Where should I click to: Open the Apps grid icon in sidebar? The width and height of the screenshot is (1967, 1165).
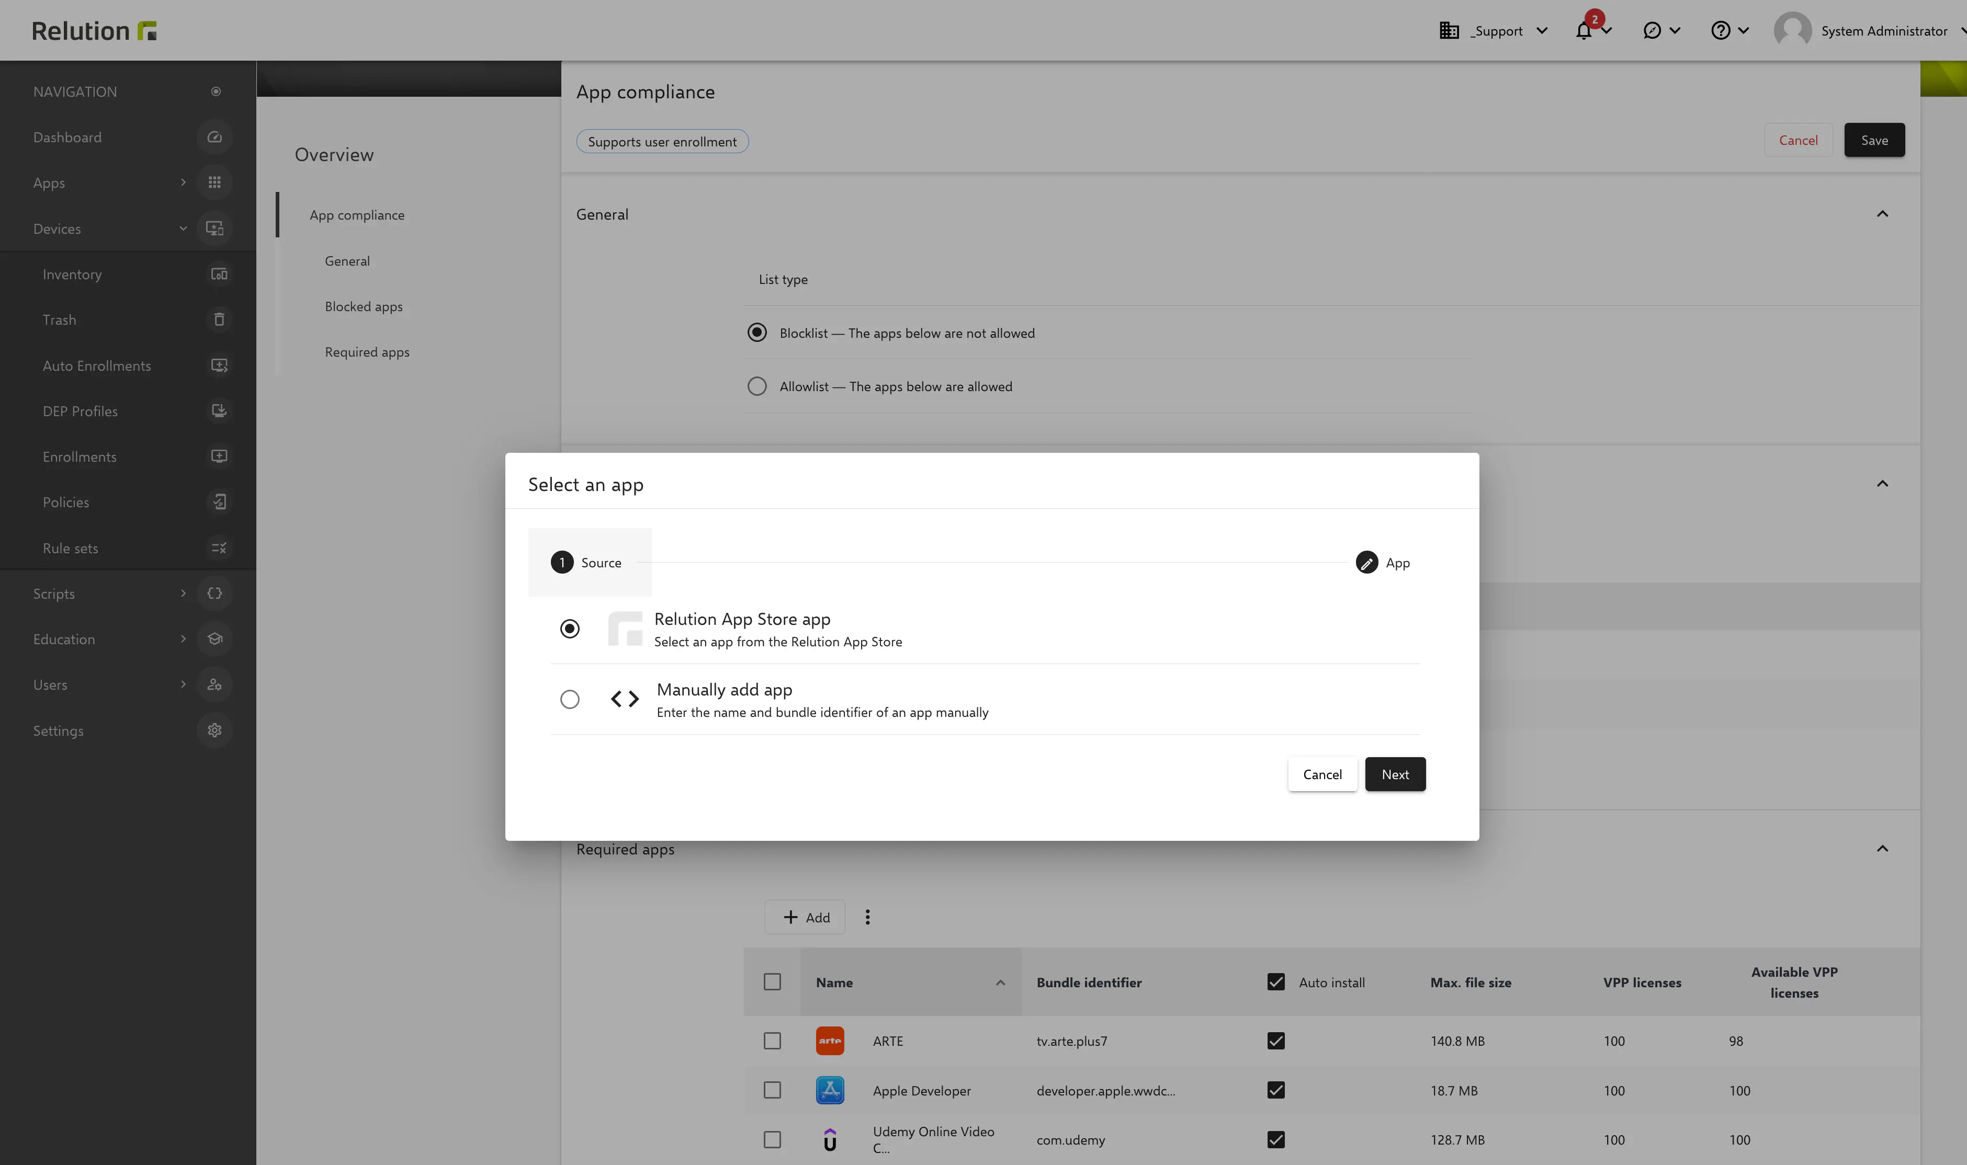point(214,182)
